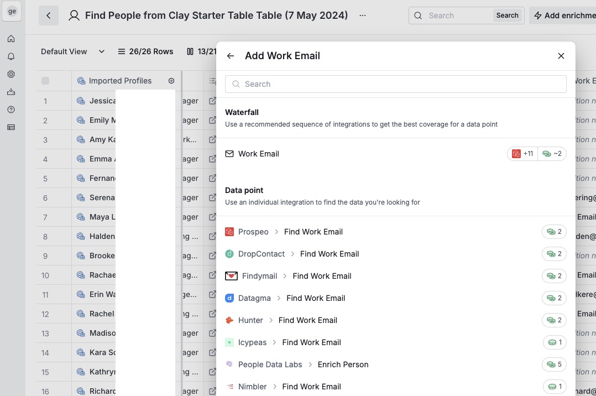Click the 26/26 Rows filter
Viewport: 596px width, 396px height.
click(145, 51)
